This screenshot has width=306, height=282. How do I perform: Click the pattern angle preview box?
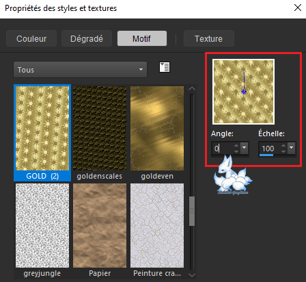(243, 92)
